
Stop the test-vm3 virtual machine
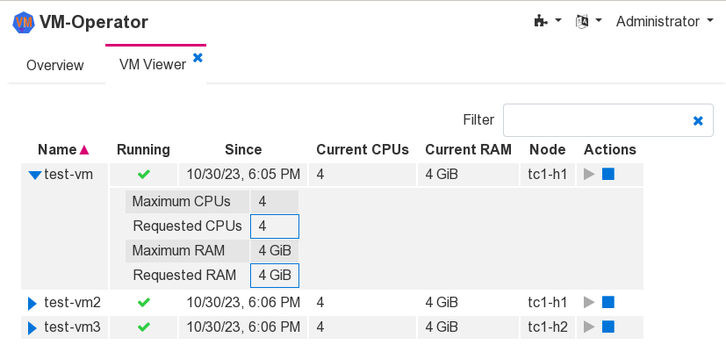click(x=608, y=327)
